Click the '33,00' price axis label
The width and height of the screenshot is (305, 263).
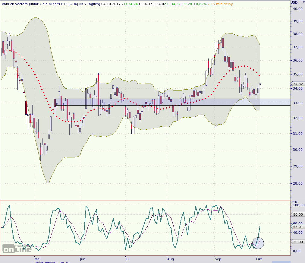click(x=297, y=103)
